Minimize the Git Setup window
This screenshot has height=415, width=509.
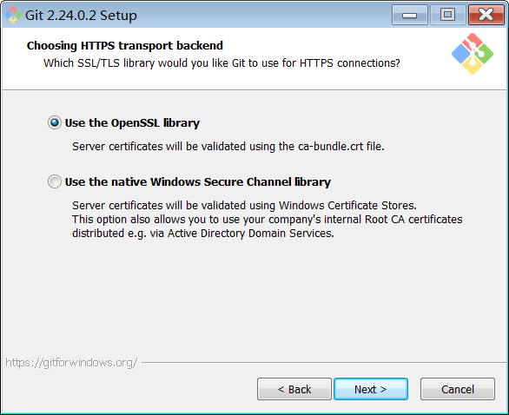point(410,15)
